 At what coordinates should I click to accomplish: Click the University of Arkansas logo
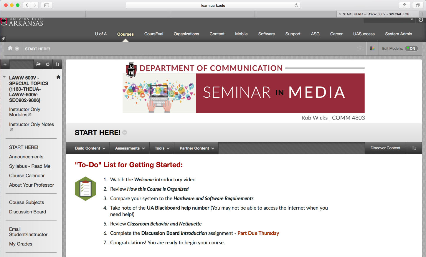pyautogui.click(x=22, y=22)
